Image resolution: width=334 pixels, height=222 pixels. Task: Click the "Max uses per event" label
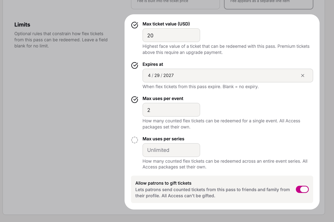click(x=163, y=99)
